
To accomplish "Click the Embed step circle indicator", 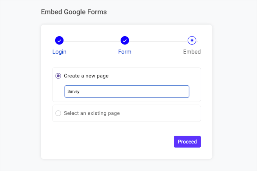I will tap(192, 40).
